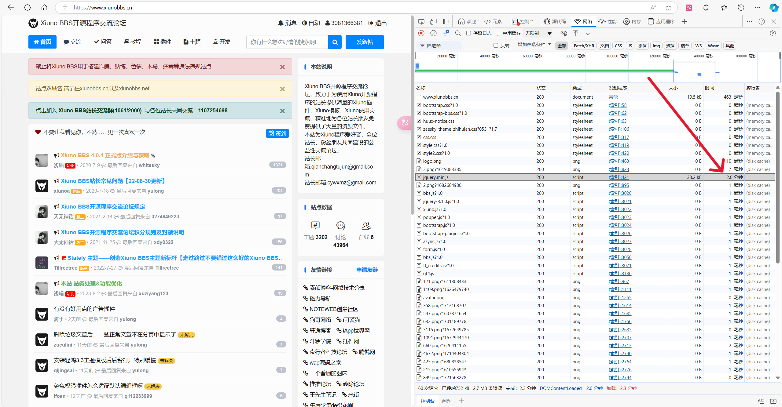
Task: Toggle the device emulation icon in DevTools
Action: (x=433, y=21)
